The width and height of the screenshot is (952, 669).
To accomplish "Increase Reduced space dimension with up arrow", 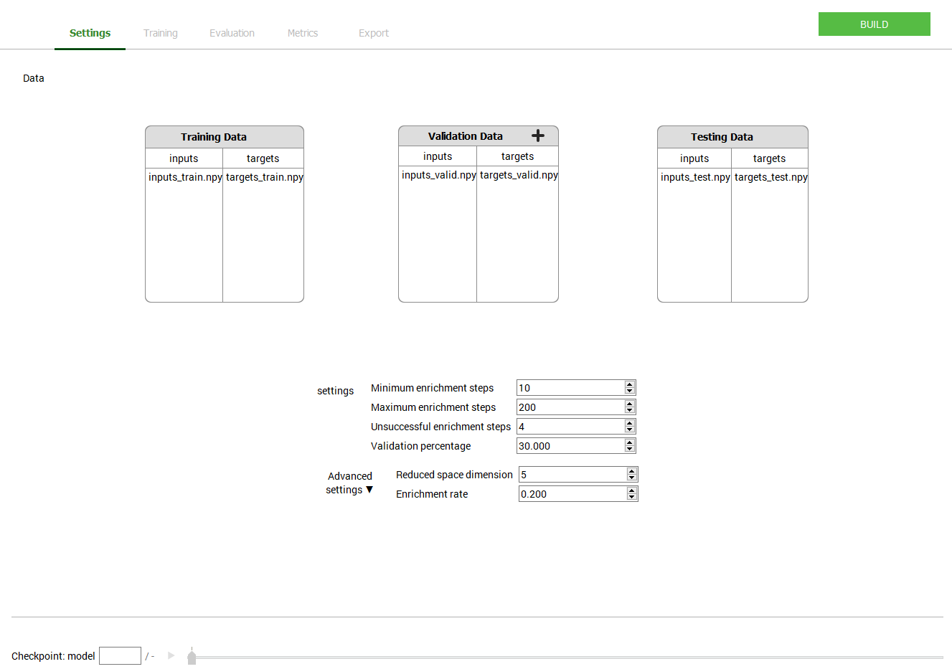I will 632,471.
